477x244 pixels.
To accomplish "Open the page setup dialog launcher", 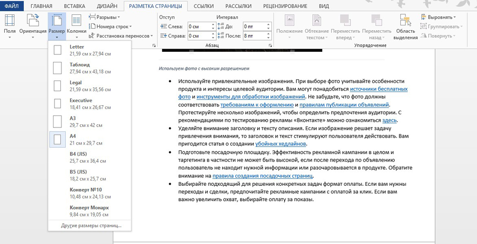I will pos(154,46).
